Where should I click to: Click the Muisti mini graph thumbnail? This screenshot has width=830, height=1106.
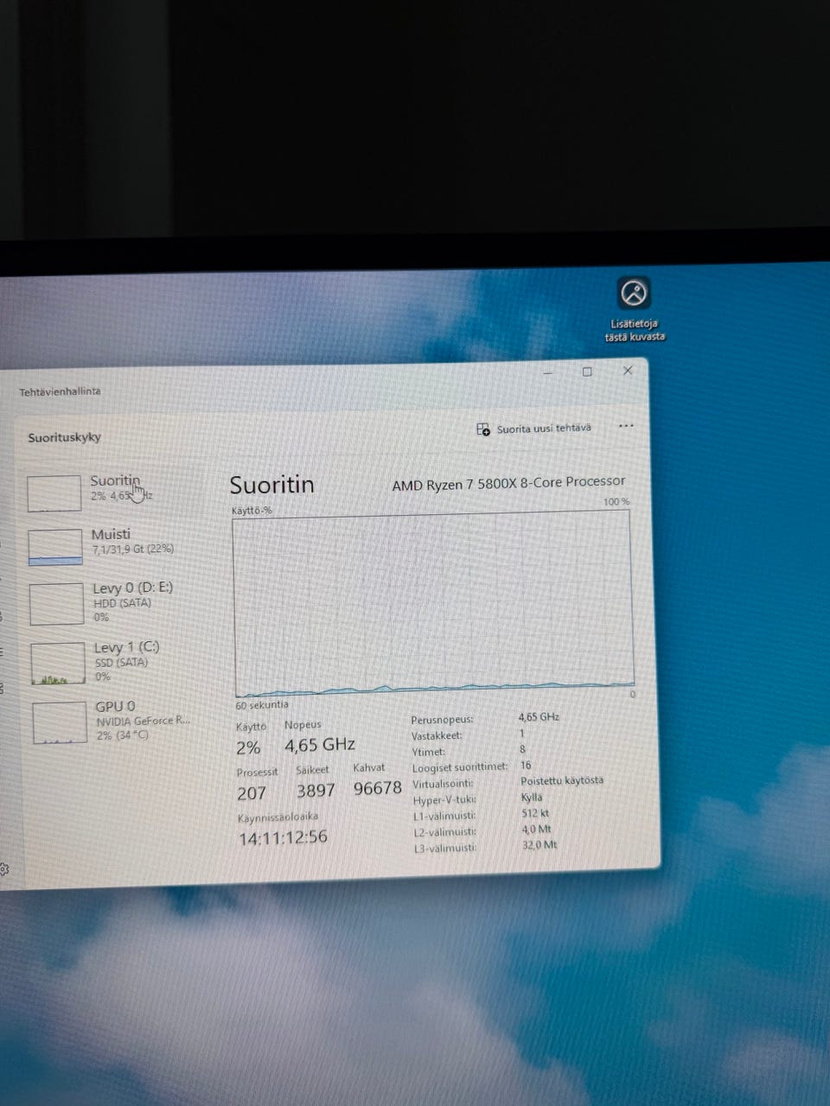pos(55,548)
